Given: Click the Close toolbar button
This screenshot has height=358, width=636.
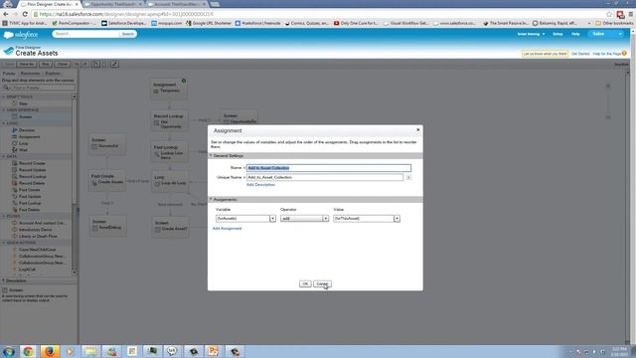Looking at the screenshot, I should (62, 64).
